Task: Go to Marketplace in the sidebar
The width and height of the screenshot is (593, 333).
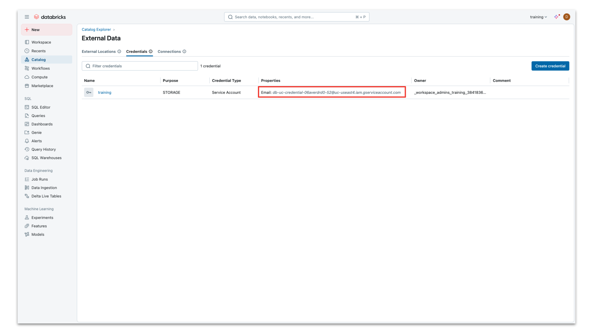Action: click(x=42, y=86)
